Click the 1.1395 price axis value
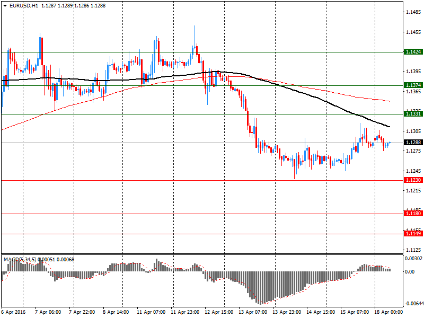The image size is (424, 318). coord(413,72)
